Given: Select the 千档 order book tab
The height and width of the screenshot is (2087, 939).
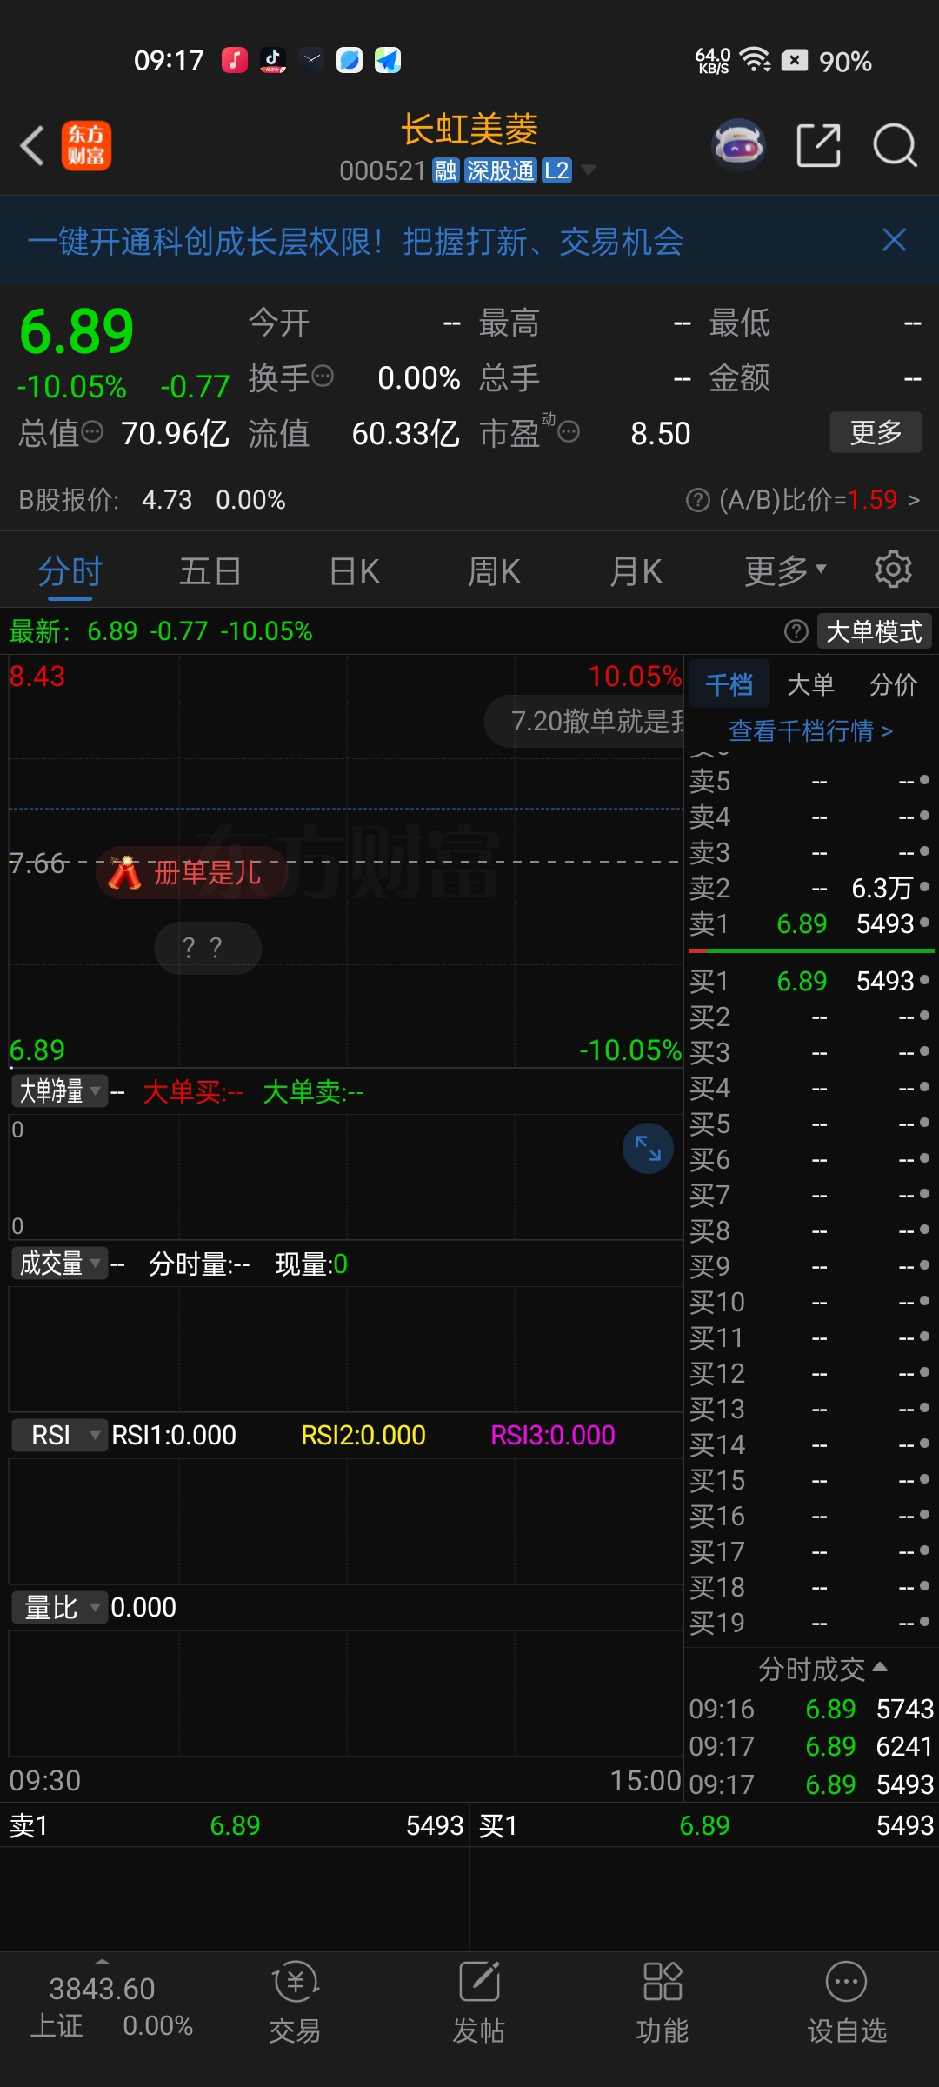Looking at the screenshot, I should pyautogui.click(x=729, y=685).
